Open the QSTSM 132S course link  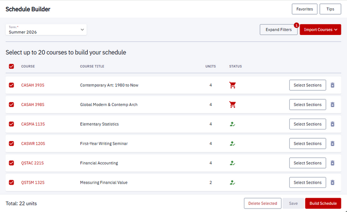33,182
